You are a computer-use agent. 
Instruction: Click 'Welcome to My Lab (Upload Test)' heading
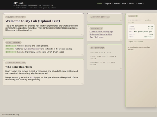click(x=33, y=21)
